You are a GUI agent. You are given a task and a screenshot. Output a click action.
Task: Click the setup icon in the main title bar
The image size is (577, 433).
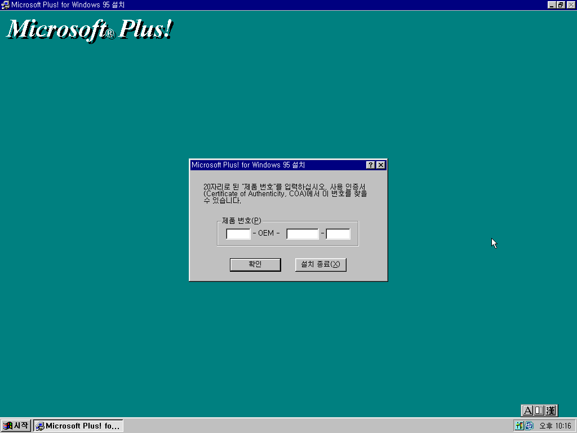point(5,5)
